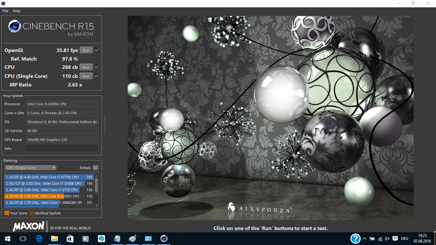Open the Action Center notifications icon
The width and height of the screenshot is (436, 245).
[x=395, y=239]
